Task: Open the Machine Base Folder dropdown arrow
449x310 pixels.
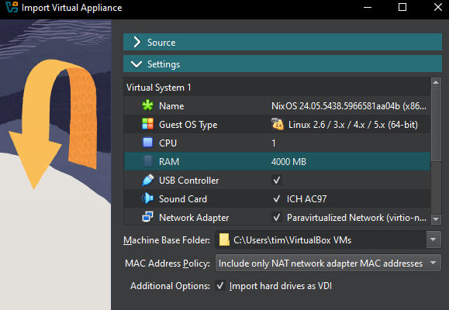Action: click(x=433, y=239)
